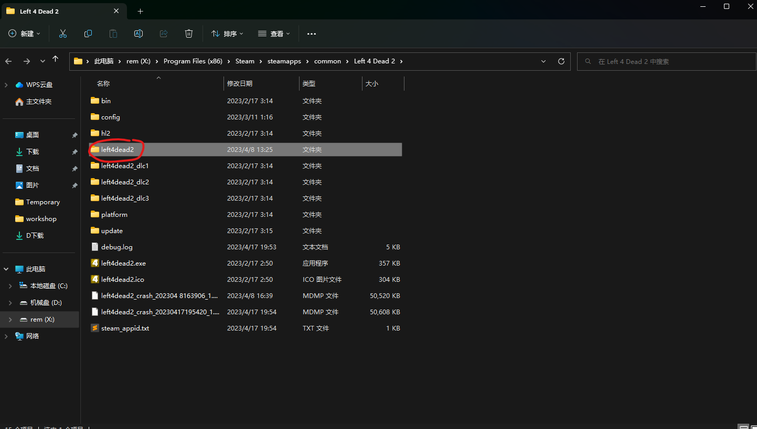Viewport: 757px width, 429px height.
Task: Go back with the left arrow
Action: [8, 61]
